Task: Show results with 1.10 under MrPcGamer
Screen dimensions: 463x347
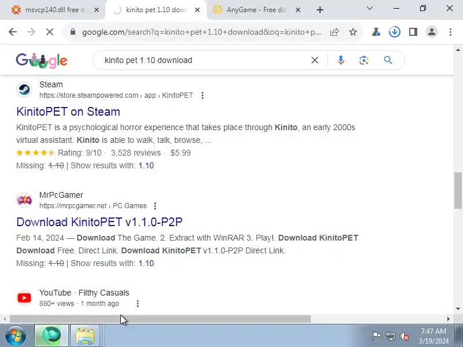Action: point(146,263)
